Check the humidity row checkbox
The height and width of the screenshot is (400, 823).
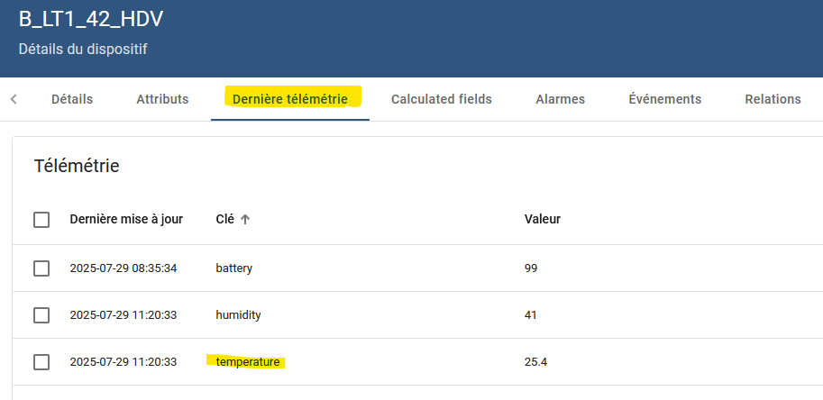tap(41, 315)
